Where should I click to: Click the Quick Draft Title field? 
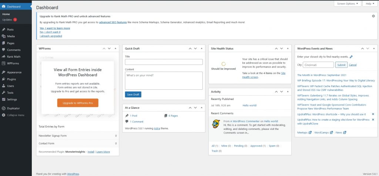click(x=164, y=62)
